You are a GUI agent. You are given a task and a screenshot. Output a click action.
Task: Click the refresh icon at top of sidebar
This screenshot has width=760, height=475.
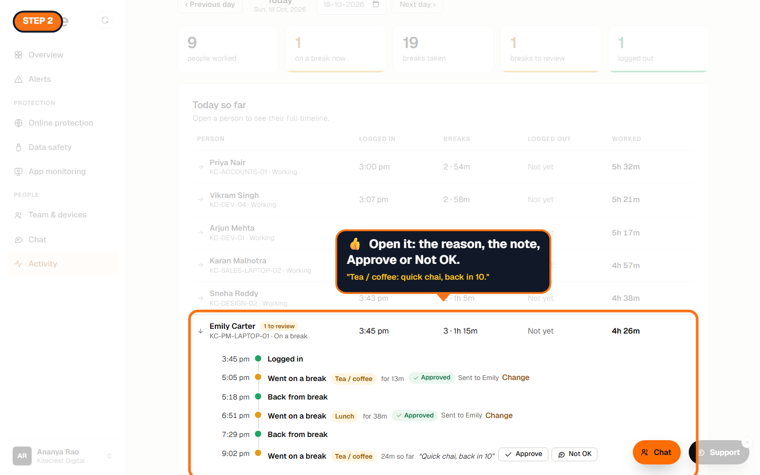pyautogui.click(x=105, y=20)
